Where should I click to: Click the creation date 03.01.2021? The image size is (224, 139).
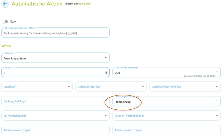click(85, 4)
